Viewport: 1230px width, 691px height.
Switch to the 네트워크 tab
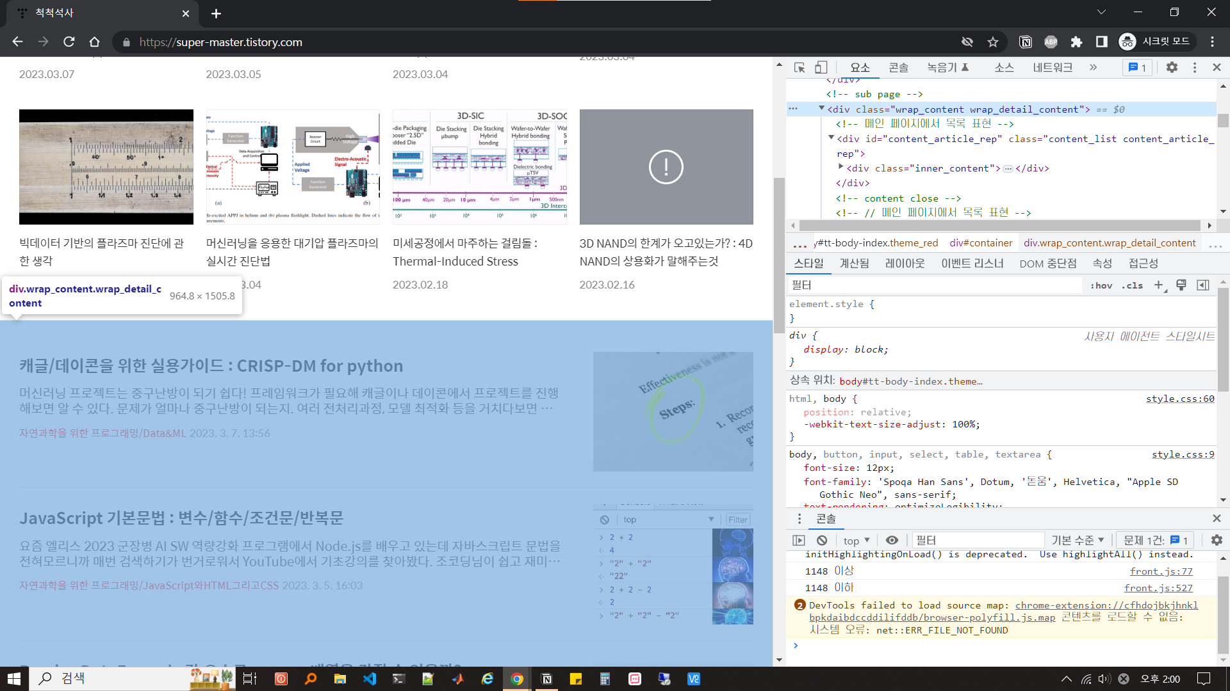pyautogui.click(x=1052, y=68)
